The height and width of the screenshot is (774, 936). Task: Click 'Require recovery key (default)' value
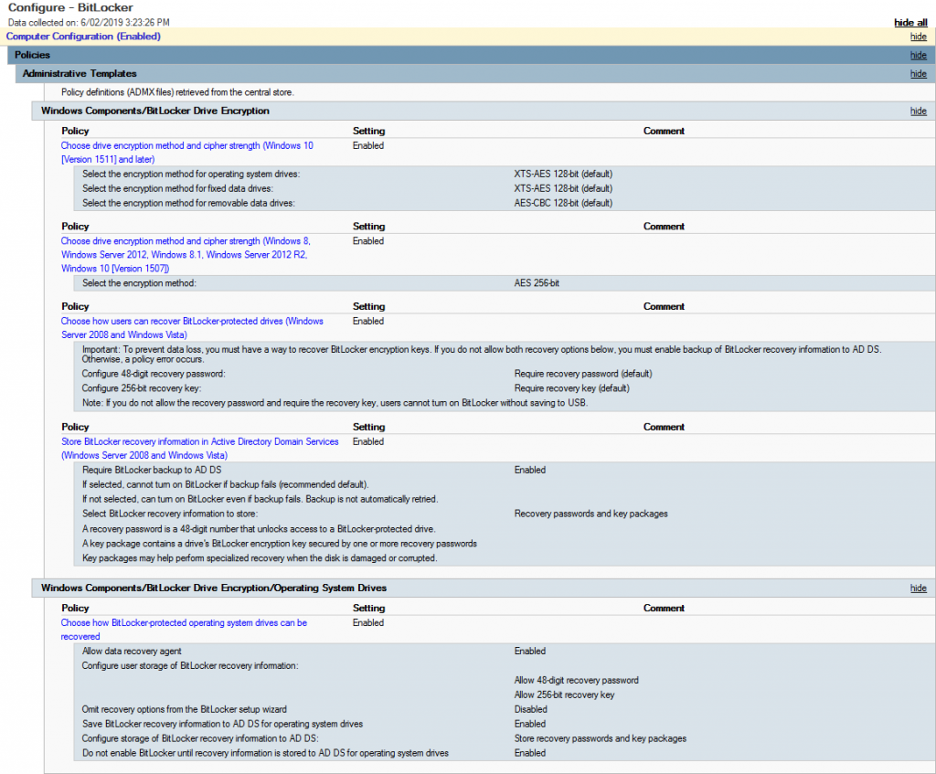point(572,387)
